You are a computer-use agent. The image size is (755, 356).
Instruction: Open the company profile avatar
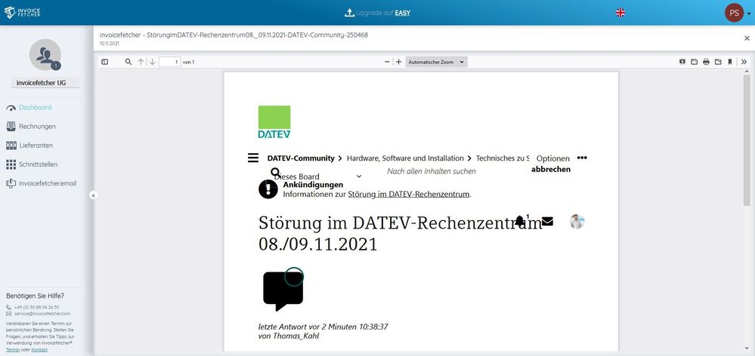pos(45,55)
